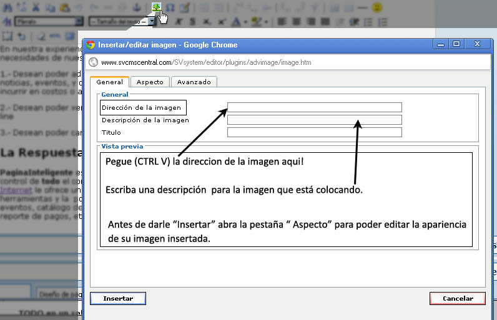The height and width of the screenshot is (320, 497).
Task: Click the Descripción de la imagen field
Action: (314, 120)
